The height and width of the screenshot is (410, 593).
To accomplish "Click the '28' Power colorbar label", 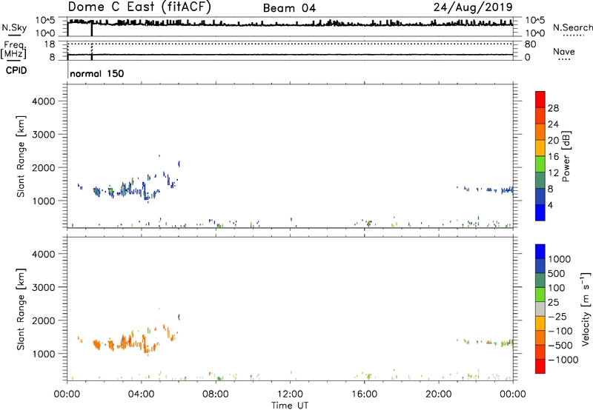I will [x=553, y=108].
